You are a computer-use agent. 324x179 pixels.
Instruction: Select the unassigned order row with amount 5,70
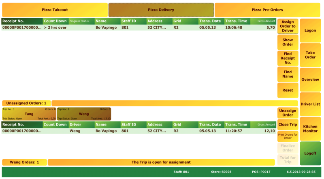tap(139, 28)
